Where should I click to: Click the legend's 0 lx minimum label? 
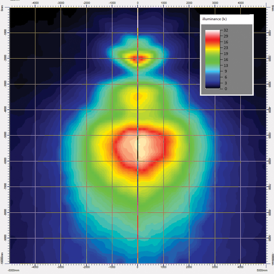click(226, 89)
